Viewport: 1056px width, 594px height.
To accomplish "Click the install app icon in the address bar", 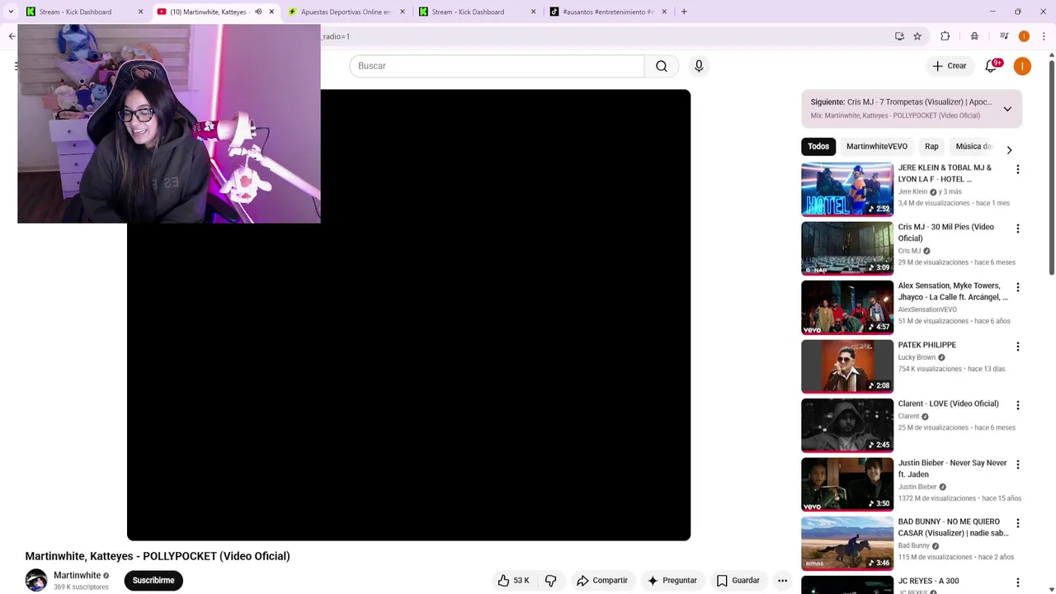I will tap(899, 36).
